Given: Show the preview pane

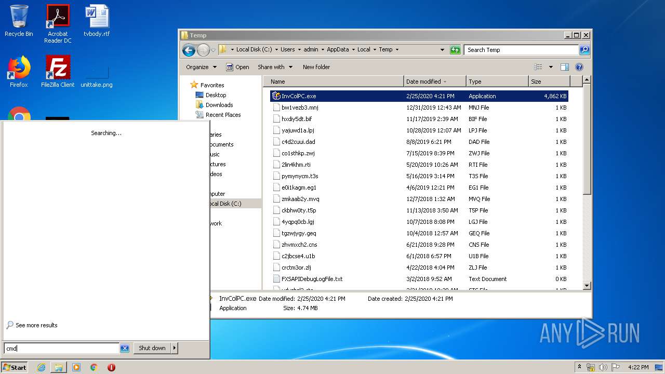Looking at the screenshot, I should tap(565, 67).
